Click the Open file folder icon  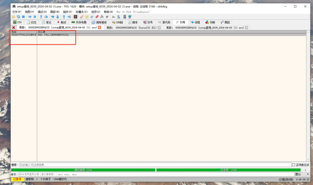point(13,17)
